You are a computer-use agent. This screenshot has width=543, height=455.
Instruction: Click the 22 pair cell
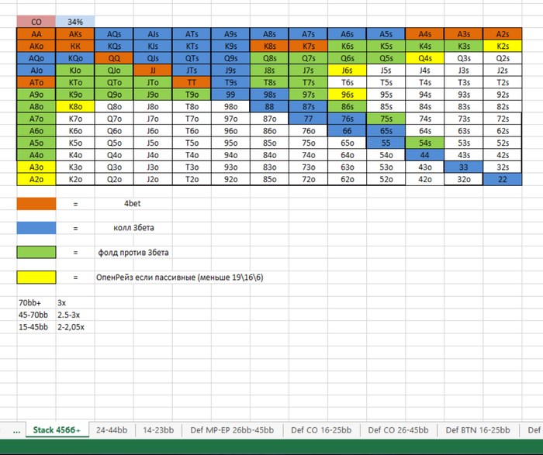click(x=503, y=179)
